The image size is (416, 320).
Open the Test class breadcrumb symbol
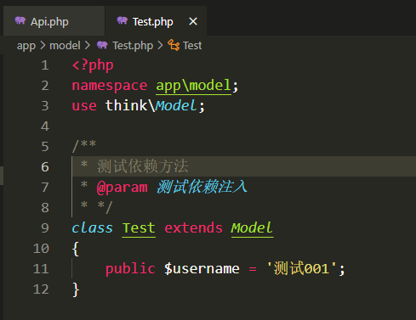click(192, 45)
